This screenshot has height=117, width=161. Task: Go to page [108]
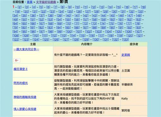[16, 35]
